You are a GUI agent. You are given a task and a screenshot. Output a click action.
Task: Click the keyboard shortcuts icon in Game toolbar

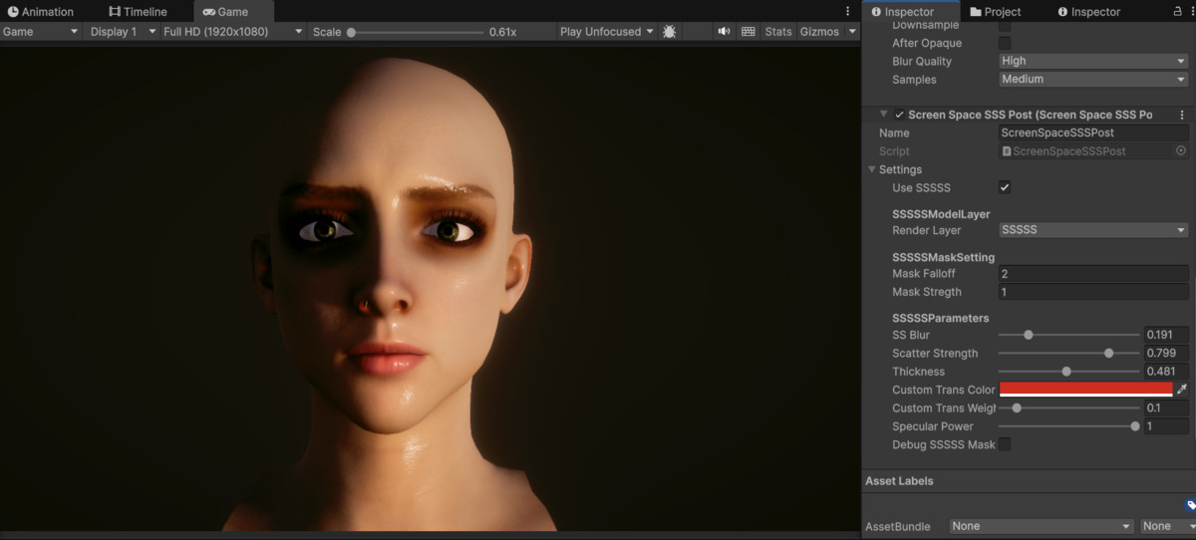[x=748, y=32]
